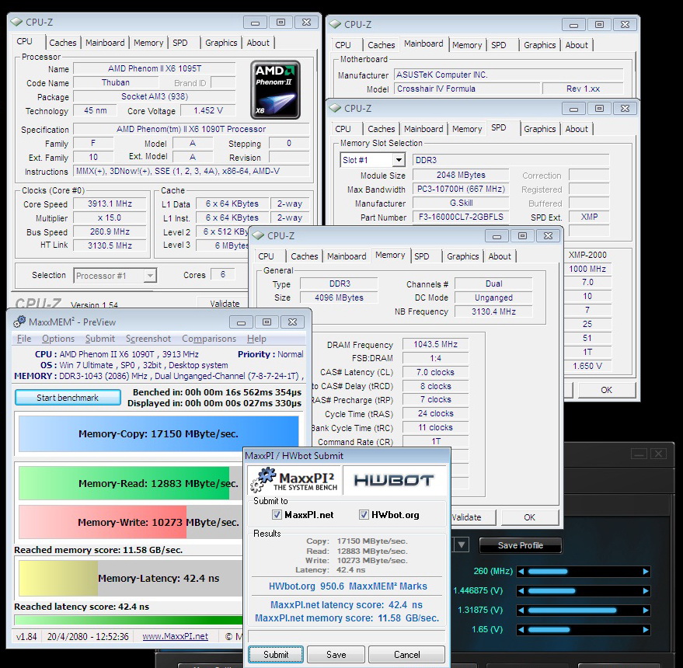Click CPU-Z icon in the SPD window title bar
683x668 pixels.
(x=336, y=108)
